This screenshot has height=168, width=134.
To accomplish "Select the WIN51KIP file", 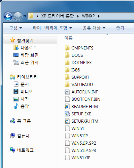I will click(81, 158).
